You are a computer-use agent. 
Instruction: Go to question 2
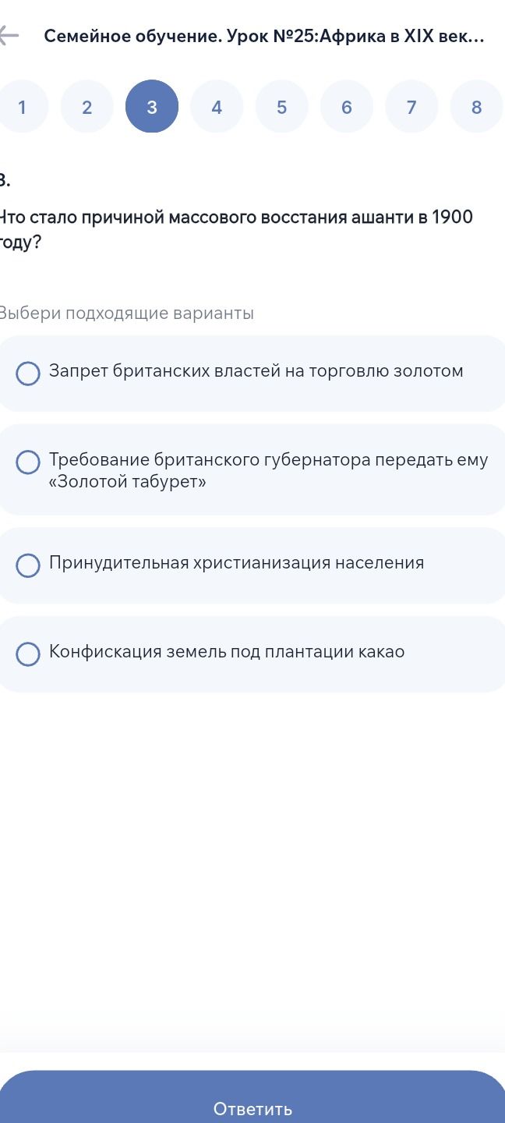(87, 107)
